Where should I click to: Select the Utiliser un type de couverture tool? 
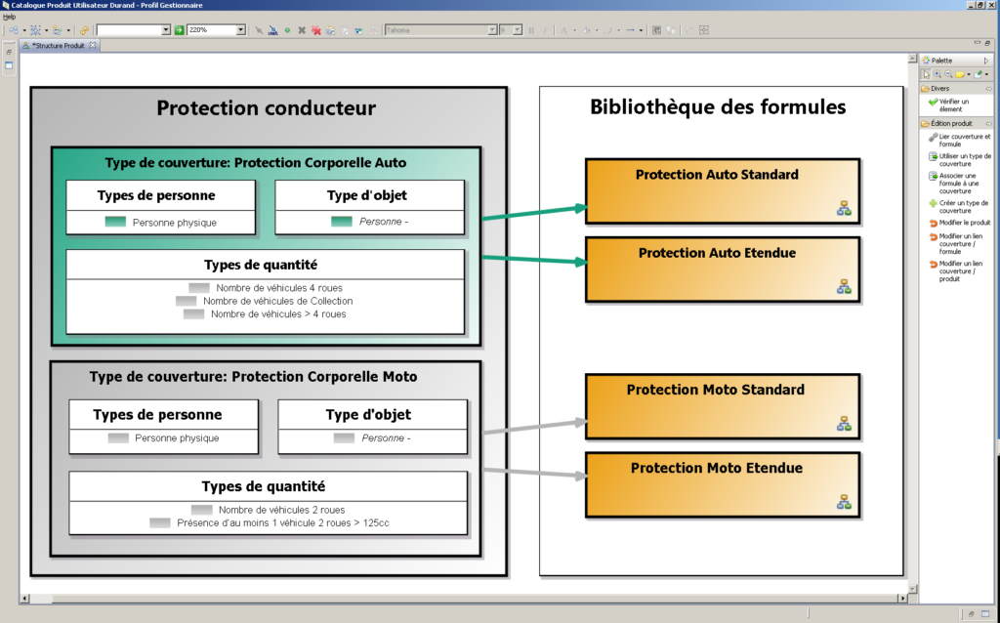pyautogui.click(x=962, y=158)
